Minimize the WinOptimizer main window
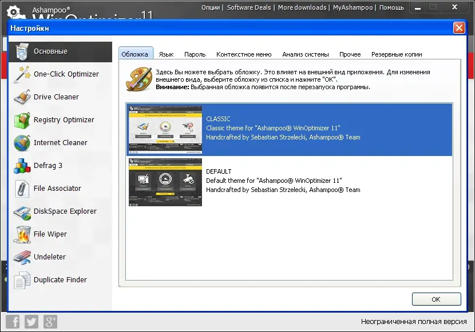Image resolution: width=475 pixels, height=332 pixels. pos(418,8)
